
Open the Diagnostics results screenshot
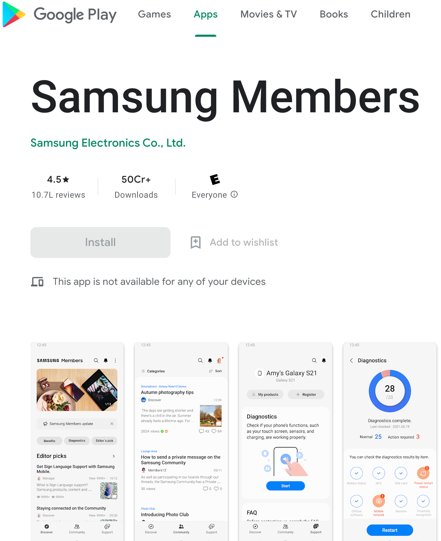pos(390,441)
